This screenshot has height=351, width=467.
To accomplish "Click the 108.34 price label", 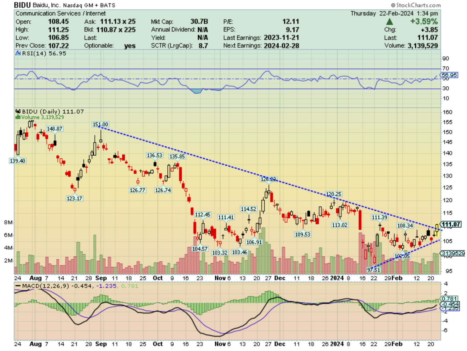I will (405, 226).
